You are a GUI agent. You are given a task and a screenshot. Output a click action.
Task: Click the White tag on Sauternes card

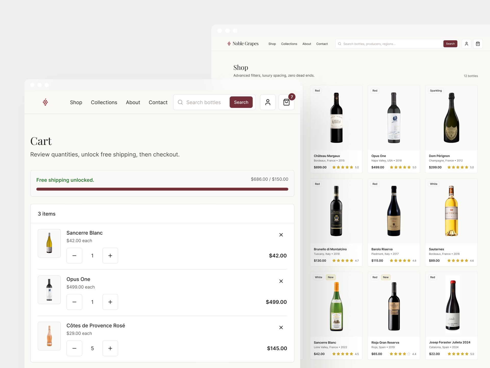click(433, 184)
